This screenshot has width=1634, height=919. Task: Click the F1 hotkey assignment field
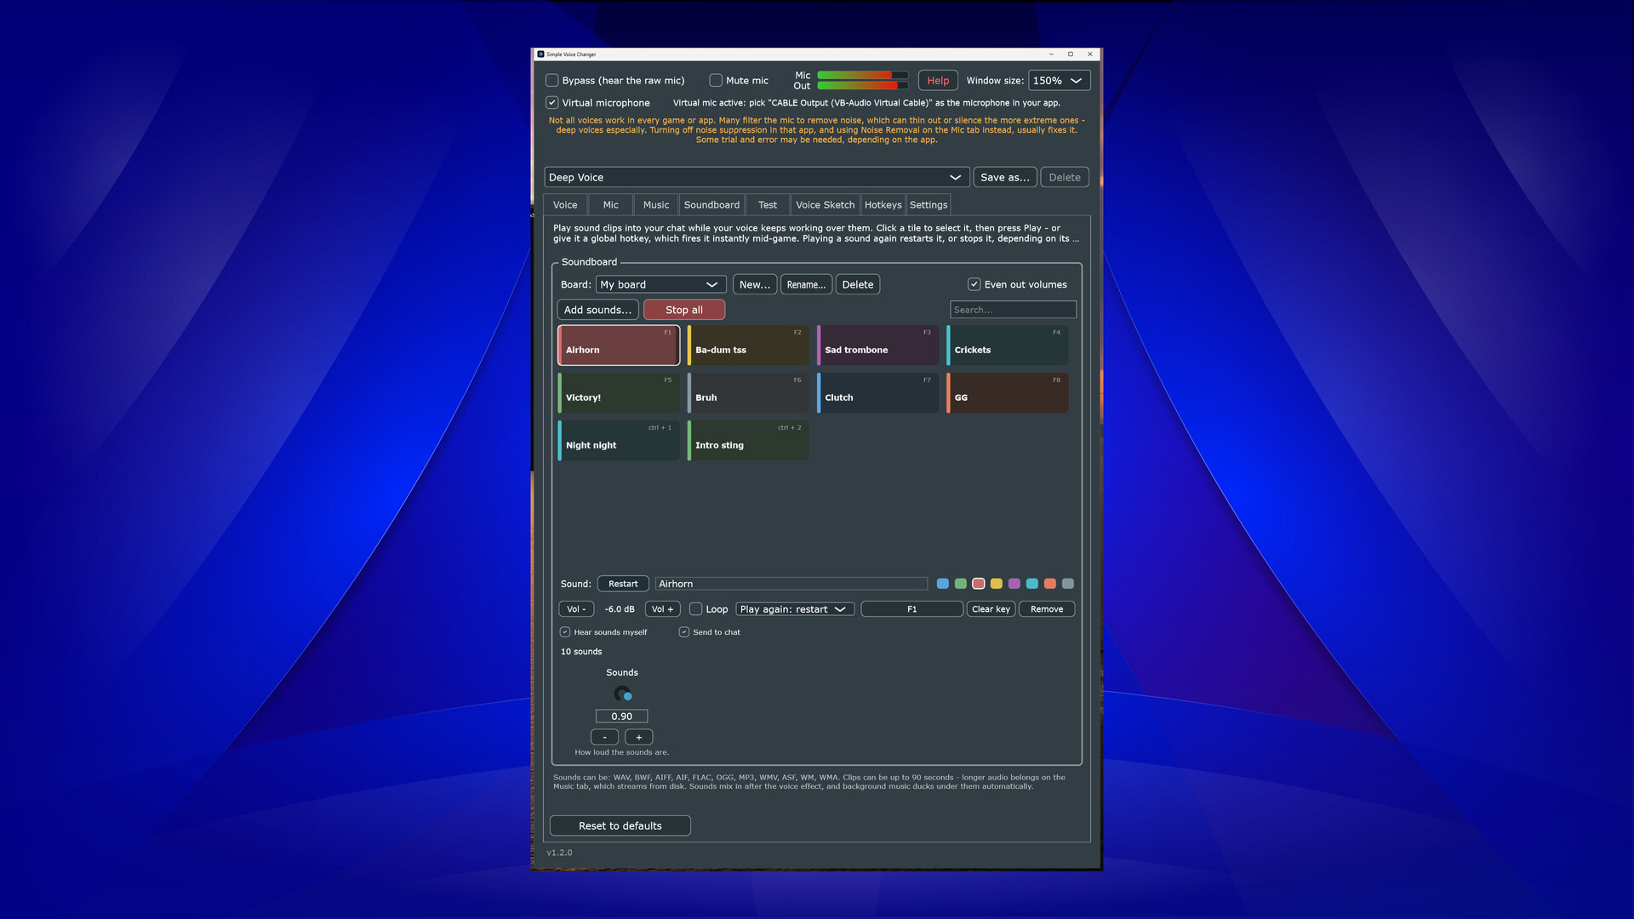pyautogui.click(x=911, y=609)
